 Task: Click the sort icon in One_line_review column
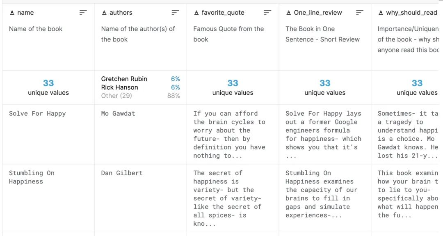point(360,13)
